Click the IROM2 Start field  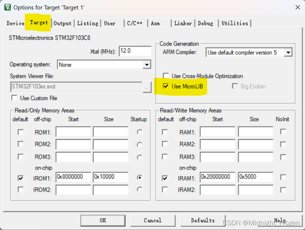pyautogui.click(x=73, y=190)
